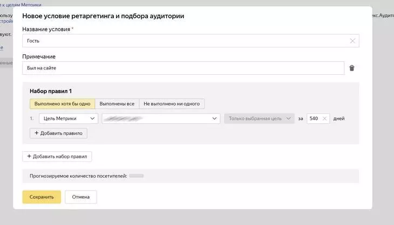Select 'Выполнено хотя бы одно' rule mode
394x225 pixels.
click(62, 104)
